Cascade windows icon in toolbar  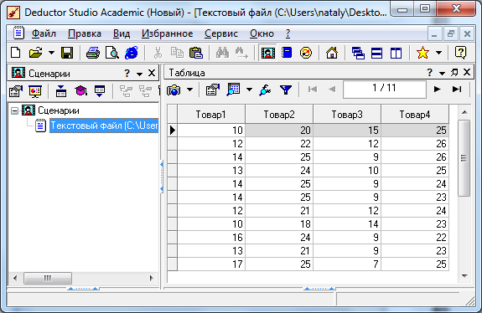tap(358, 53)
